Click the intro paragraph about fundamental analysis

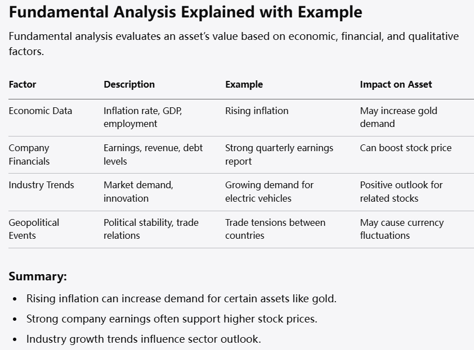coord(234,44)
